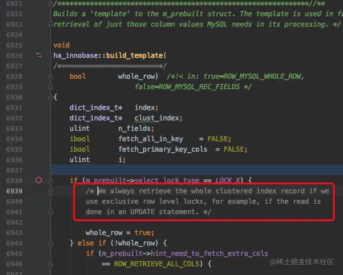Screen dimensions: 343x275
Task: Click the highlighted empty line 6937
Action: (197, 170)
